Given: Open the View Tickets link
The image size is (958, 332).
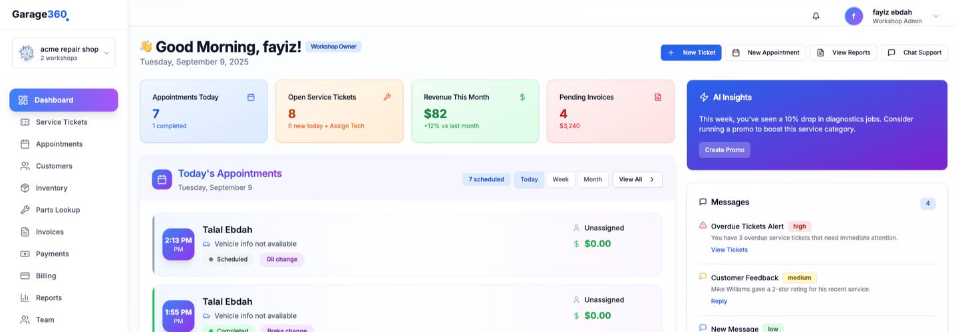Looking at the screenshot, I should [x=729, y=250].
